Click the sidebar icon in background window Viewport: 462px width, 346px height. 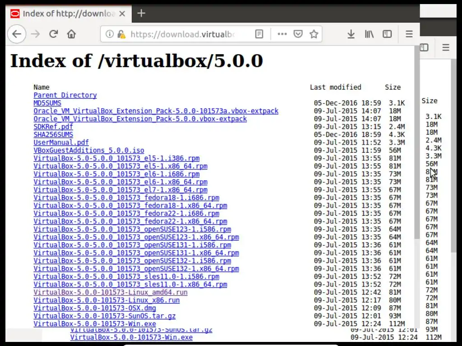pyautogui.click(x=424, y=47)
